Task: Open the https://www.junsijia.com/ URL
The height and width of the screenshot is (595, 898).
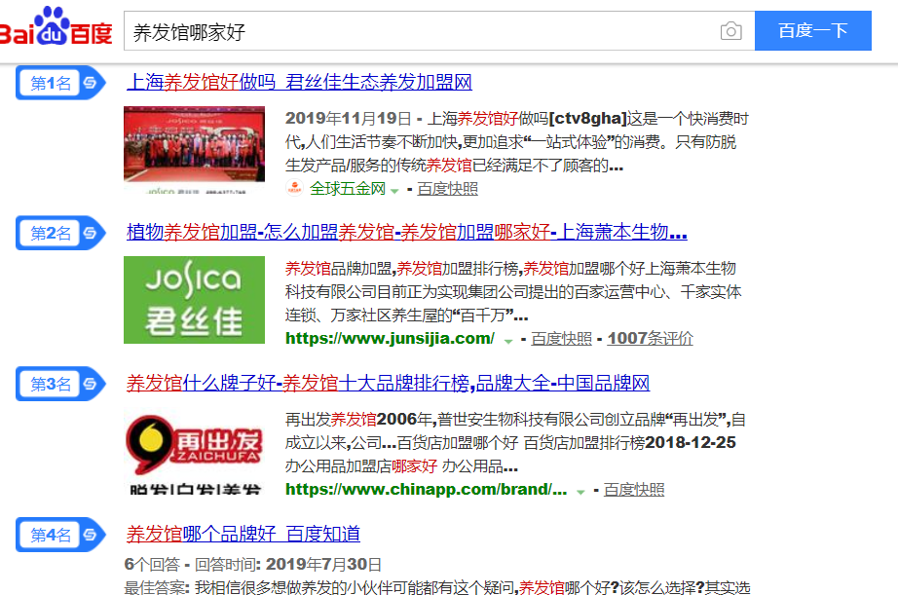Action: coord(390,339)
